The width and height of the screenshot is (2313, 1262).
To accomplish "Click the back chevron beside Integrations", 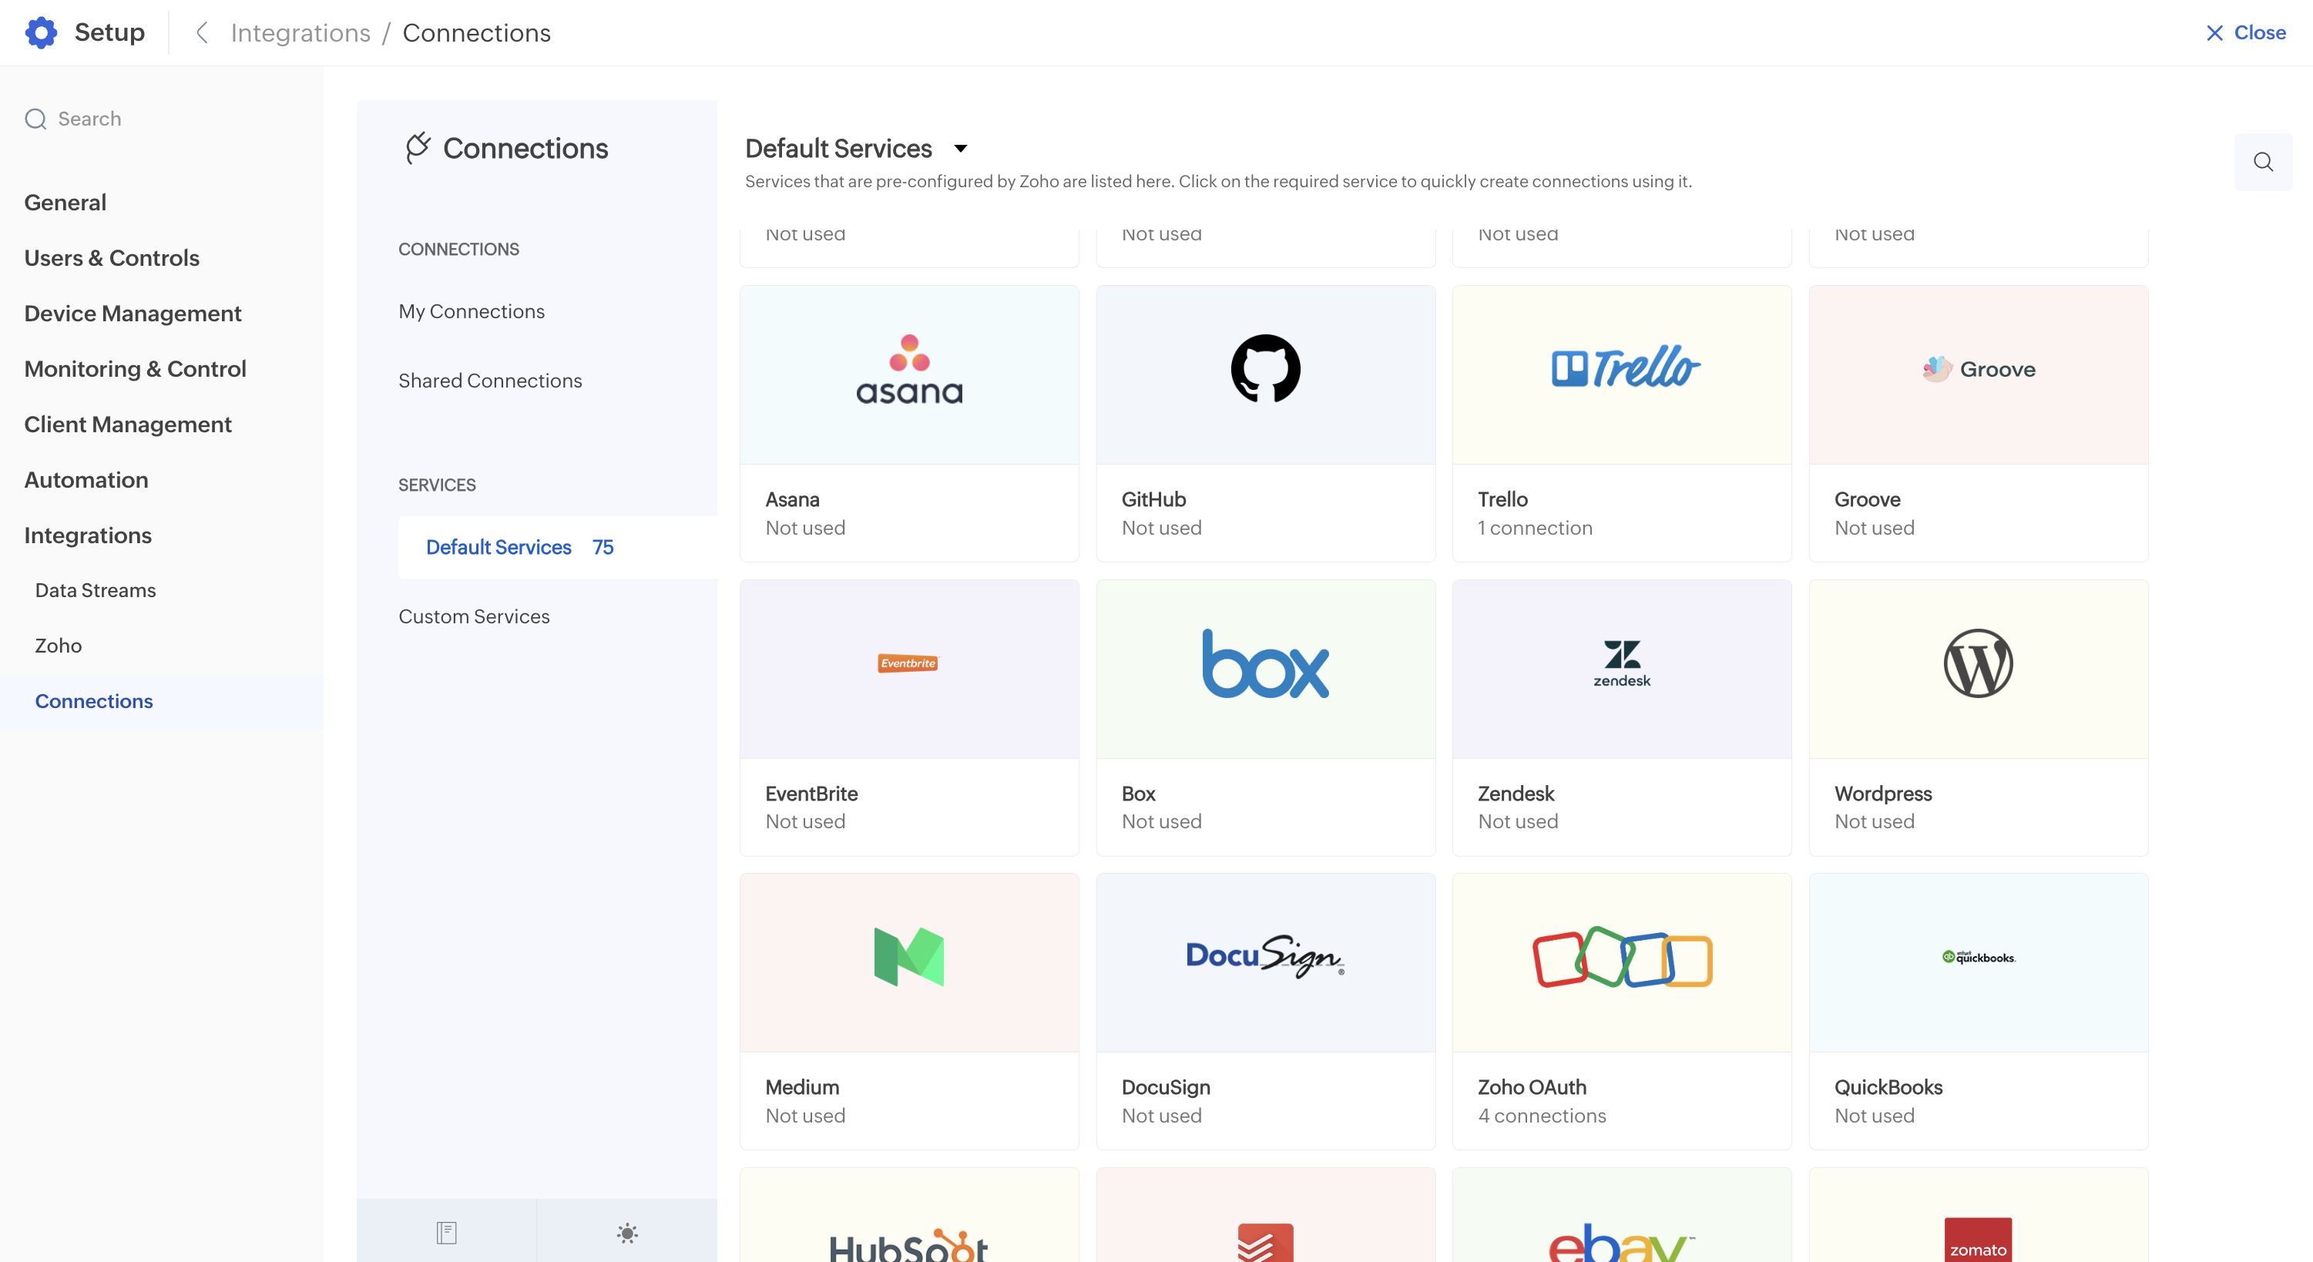I will (x=202, y=32).
